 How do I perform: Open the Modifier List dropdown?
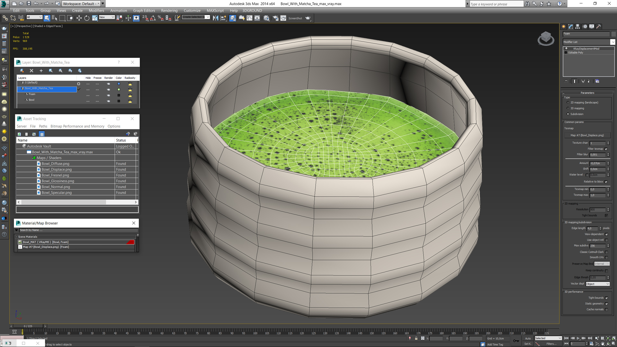(613, 42)
